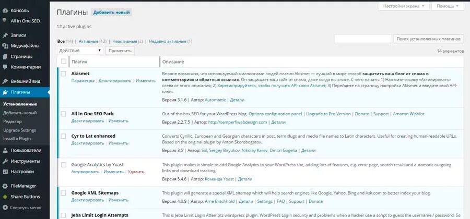
Task: Open Options configuration panel link
Action: point(275,114)
